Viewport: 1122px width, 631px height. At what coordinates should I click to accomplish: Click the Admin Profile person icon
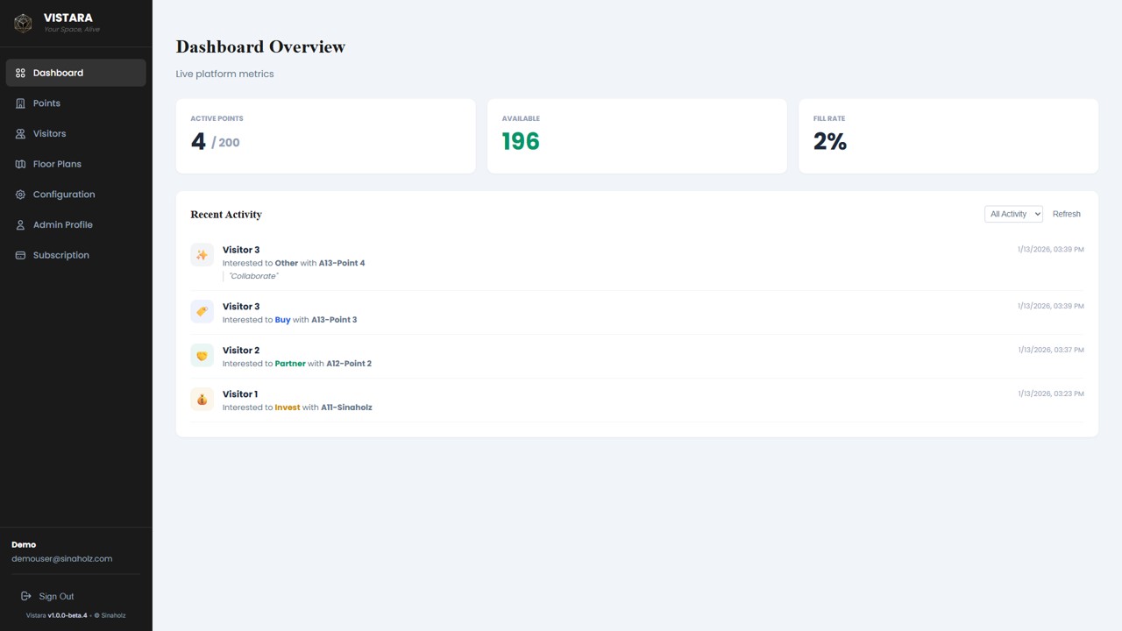(19, 224)
